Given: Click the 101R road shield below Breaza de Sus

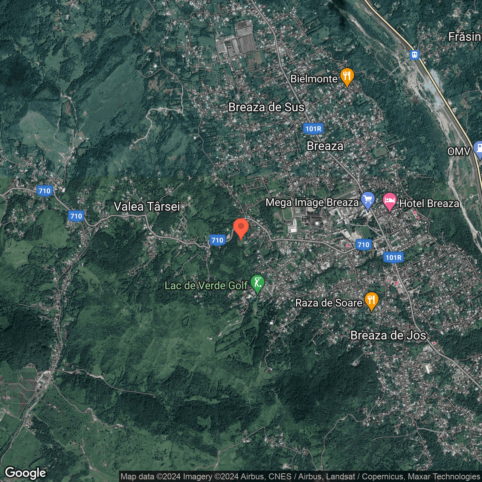Looking at the screenshot, I should 313,129.
